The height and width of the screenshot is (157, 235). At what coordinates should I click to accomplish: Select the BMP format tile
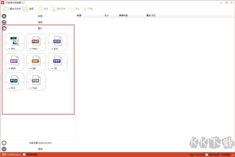point(15,62)
